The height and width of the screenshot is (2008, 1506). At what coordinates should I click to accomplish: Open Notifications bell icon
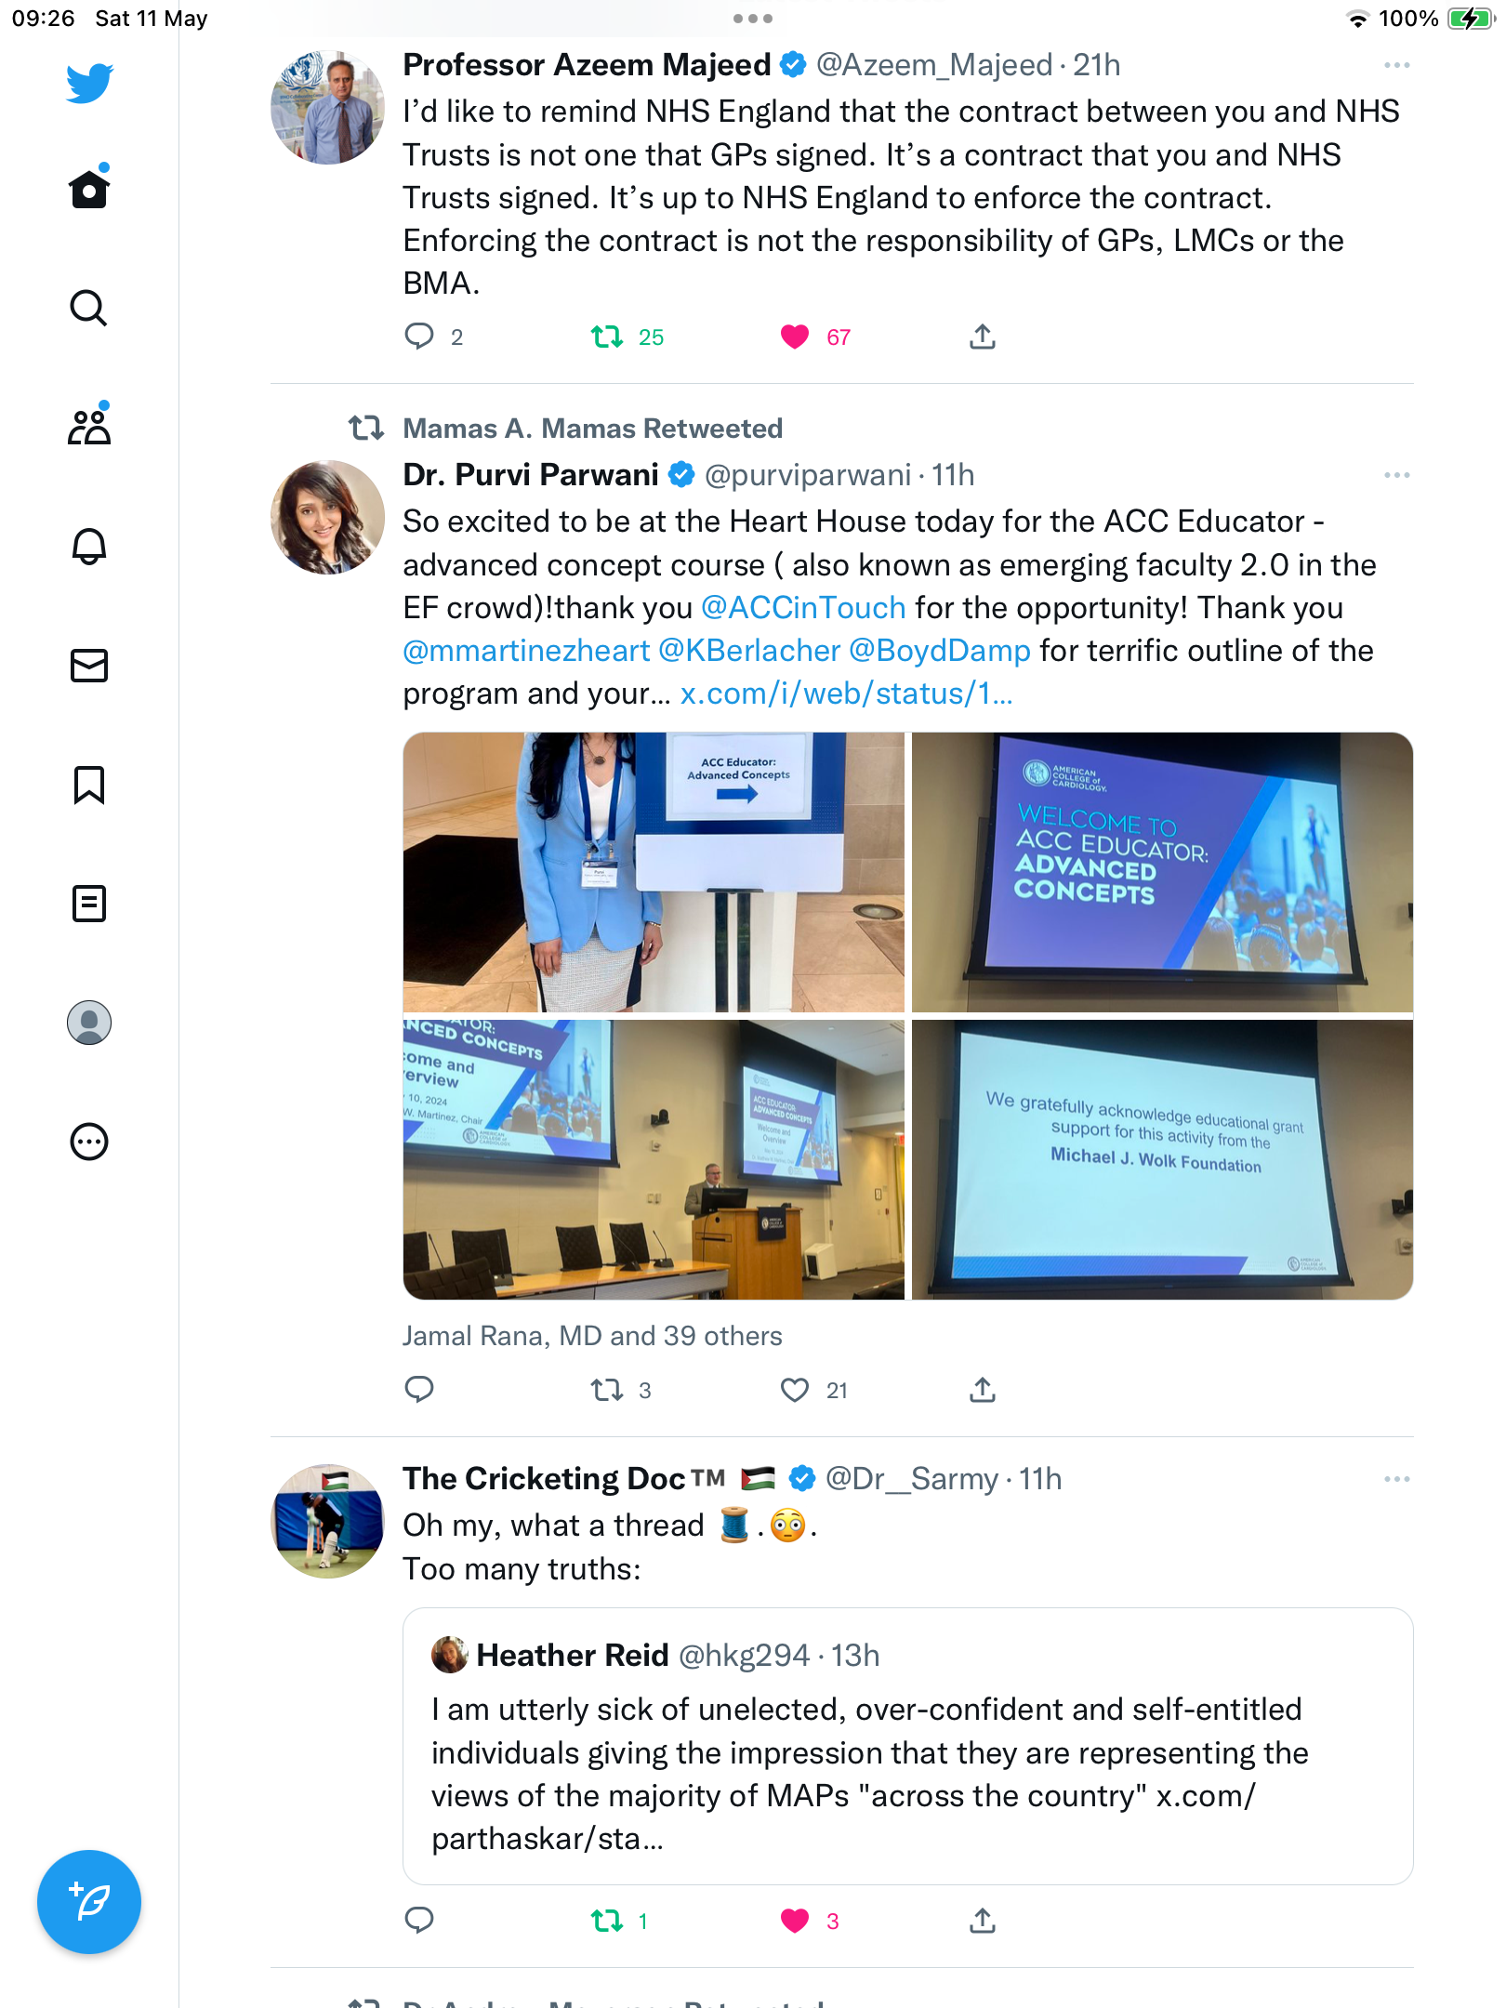point(89,547)
